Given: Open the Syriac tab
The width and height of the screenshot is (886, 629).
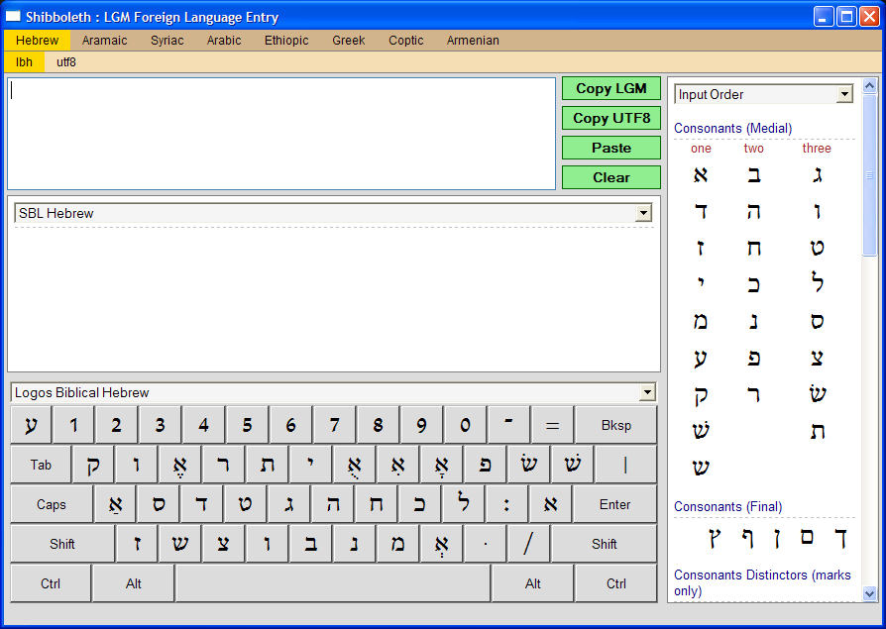Looking at the screenshot, I should [167, 40].
